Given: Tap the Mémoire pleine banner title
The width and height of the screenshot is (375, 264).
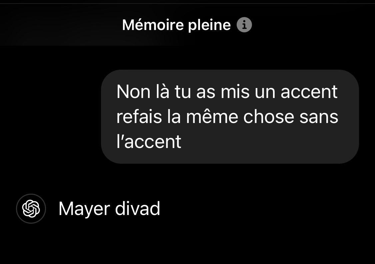Looking at the screenshot, I should [176, 25].
